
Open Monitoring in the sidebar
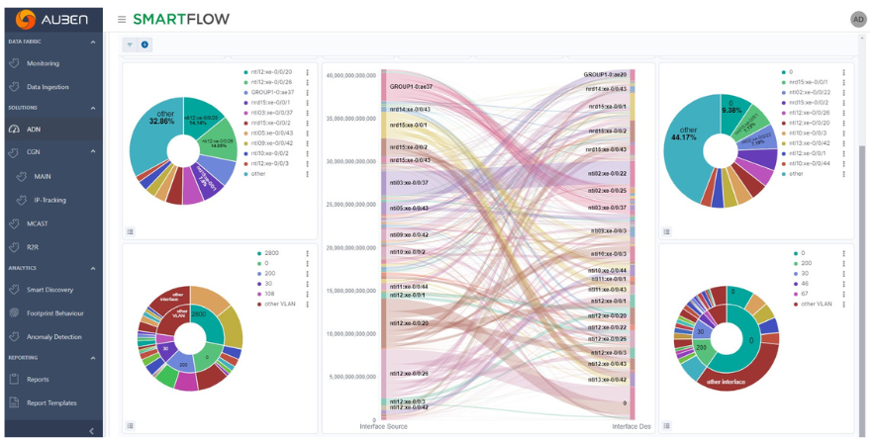(43, 63)
